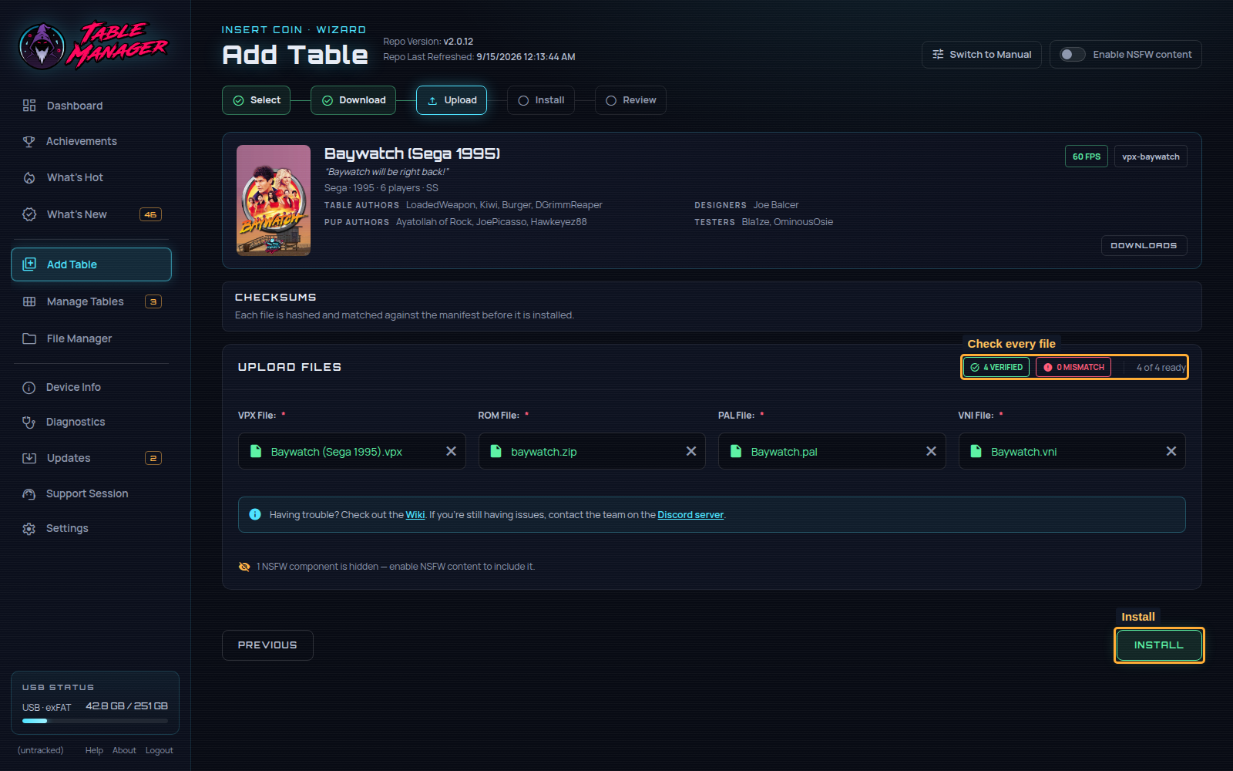
Task: Click the Diagnostics stethoscope icon
Action: 29,423
